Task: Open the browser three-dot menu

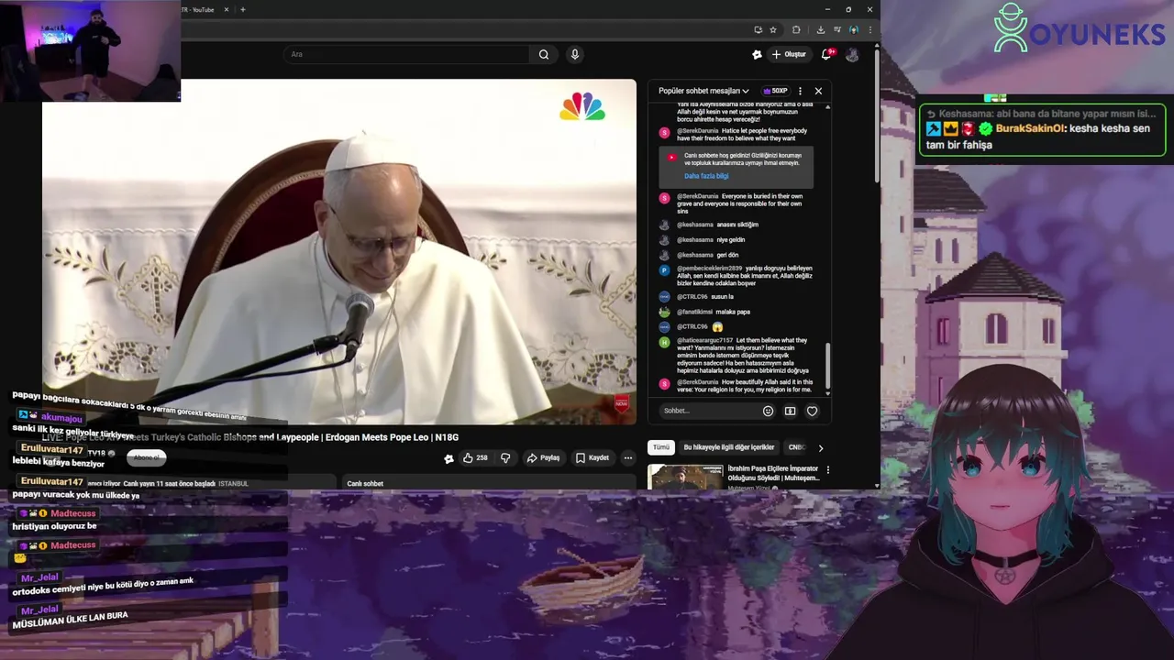Action: 869,29
